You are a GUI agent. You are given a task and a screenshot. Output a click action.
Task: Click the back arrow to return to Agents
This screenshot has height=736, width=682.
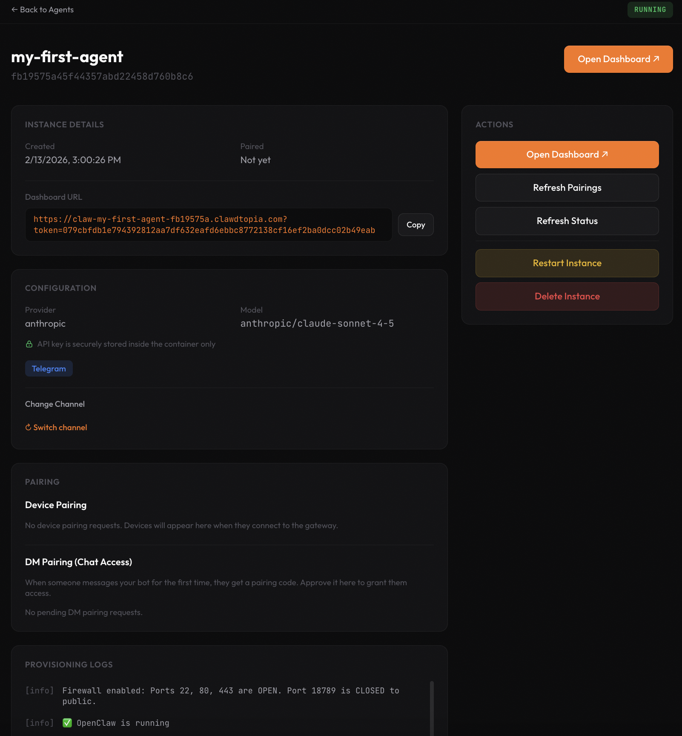[14, 9]
